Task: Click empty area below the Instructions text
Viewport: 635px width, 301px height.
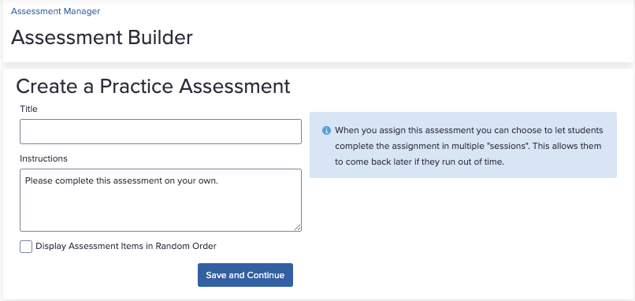Action: (x=161, y=210)
